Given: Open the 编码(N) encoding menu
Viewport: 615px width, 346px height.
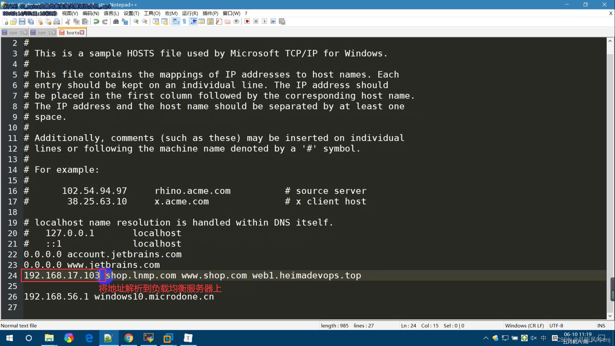Looking at the screenshot, I should 91,13.
